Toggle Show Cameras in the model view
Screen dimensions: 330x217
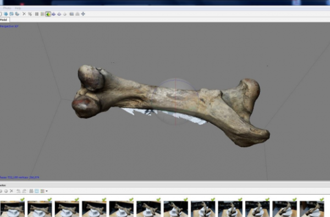(x=71, y=14)
